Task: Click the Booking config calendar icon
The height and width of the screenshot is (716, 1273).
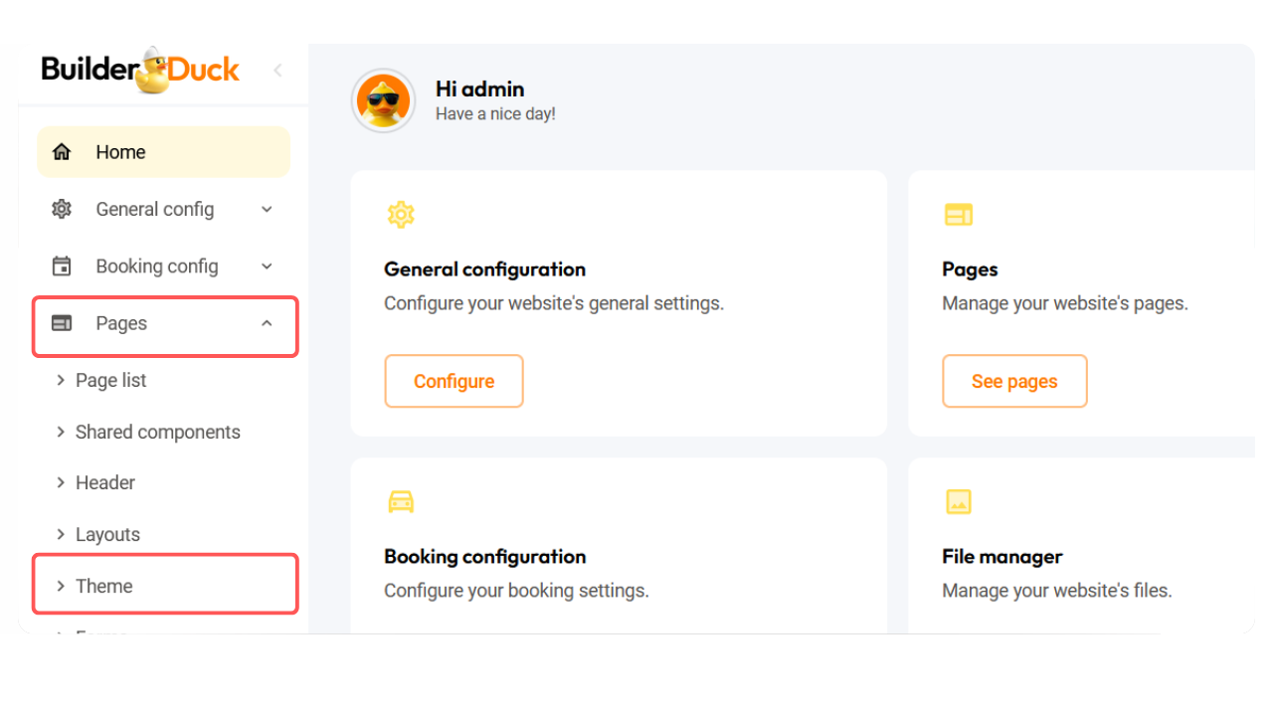Action: 62,267
